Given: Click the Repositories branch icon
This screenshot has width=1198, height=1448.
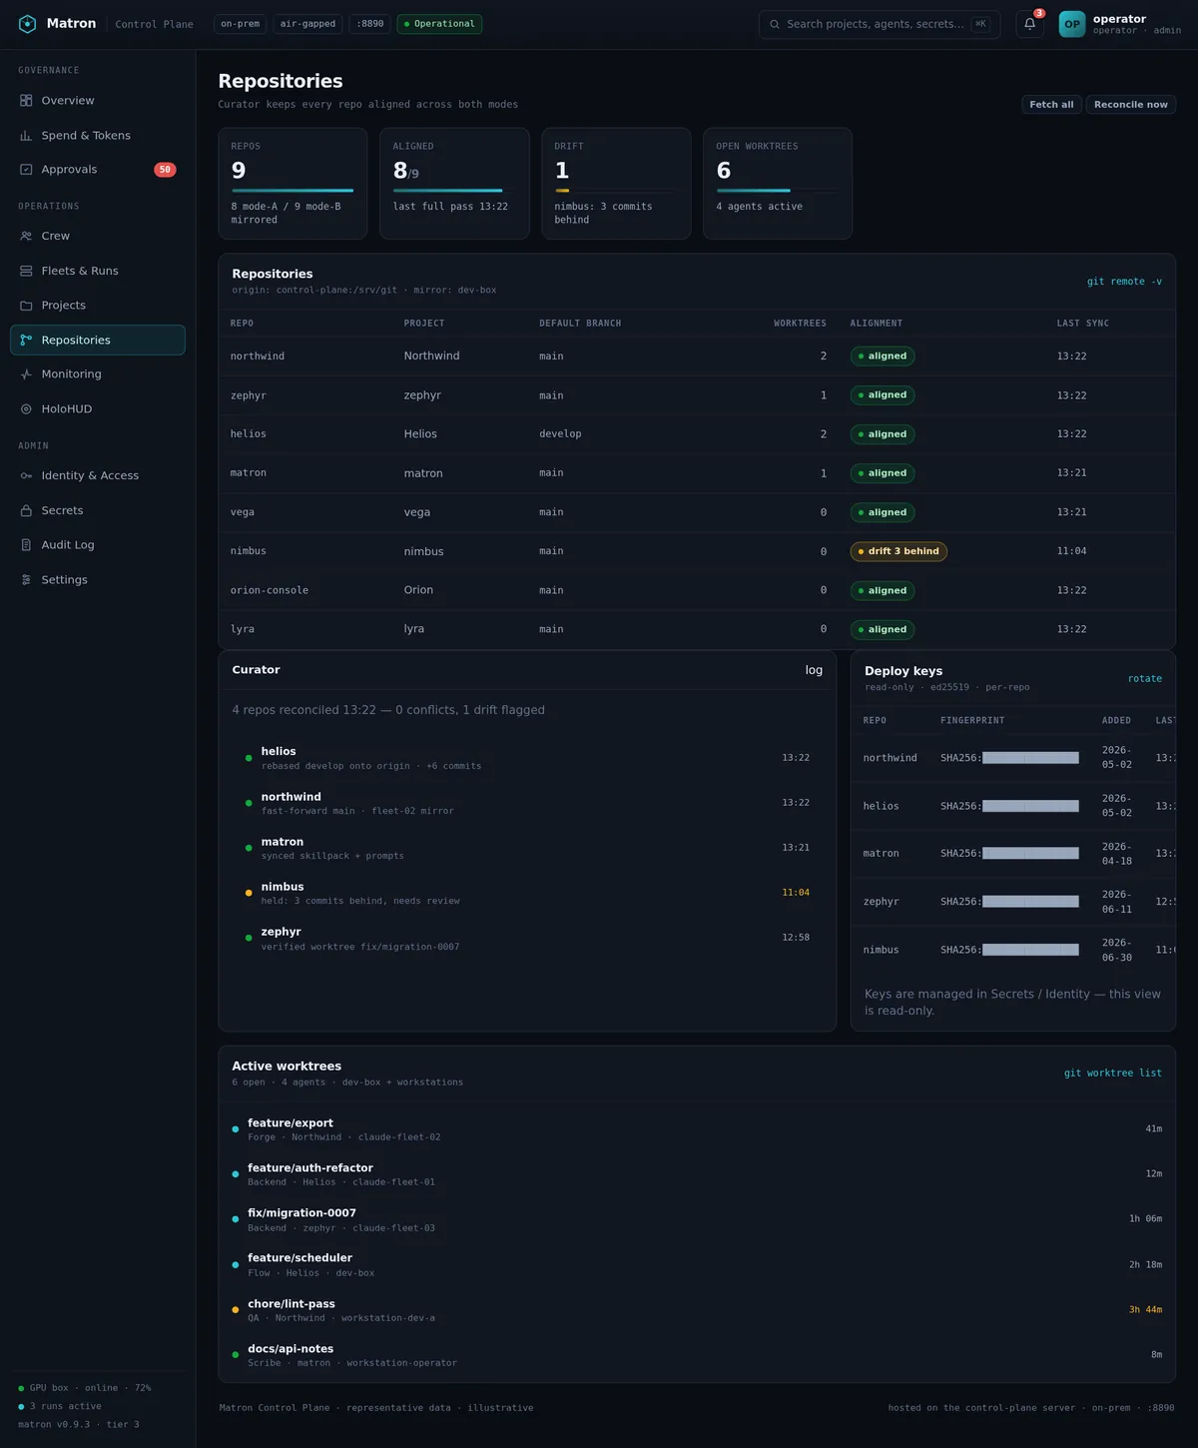Looking at the screenshot, I should click(x=26, y=341).
